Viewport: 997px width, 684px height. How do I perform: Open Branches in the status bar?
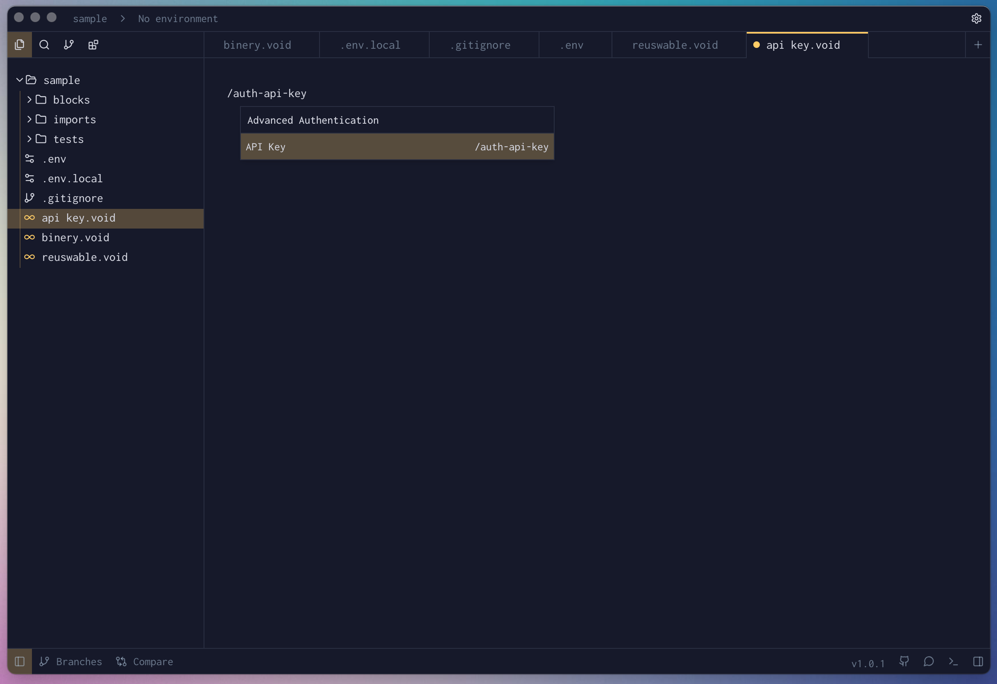(71, 661)
